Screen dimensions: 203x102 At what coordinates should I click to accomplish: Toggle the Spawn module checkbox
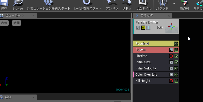(x=171, y=50)
